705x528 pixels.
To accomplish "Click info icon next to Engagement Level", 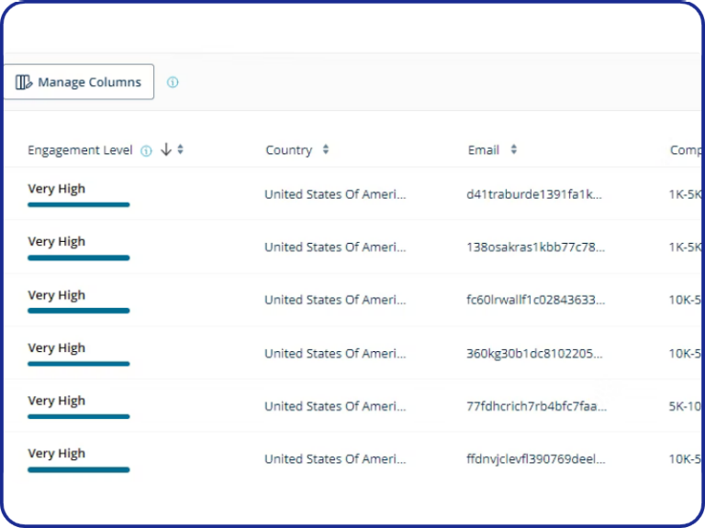I will point(146,151).
